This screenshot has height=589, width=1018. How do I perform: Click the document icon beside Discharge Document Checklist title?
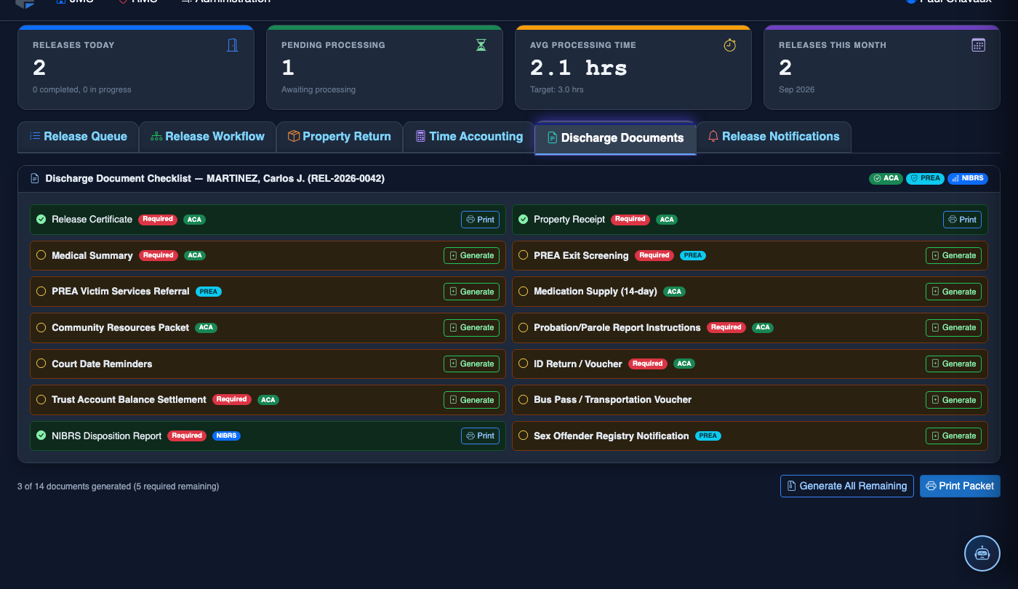[35, 178]
